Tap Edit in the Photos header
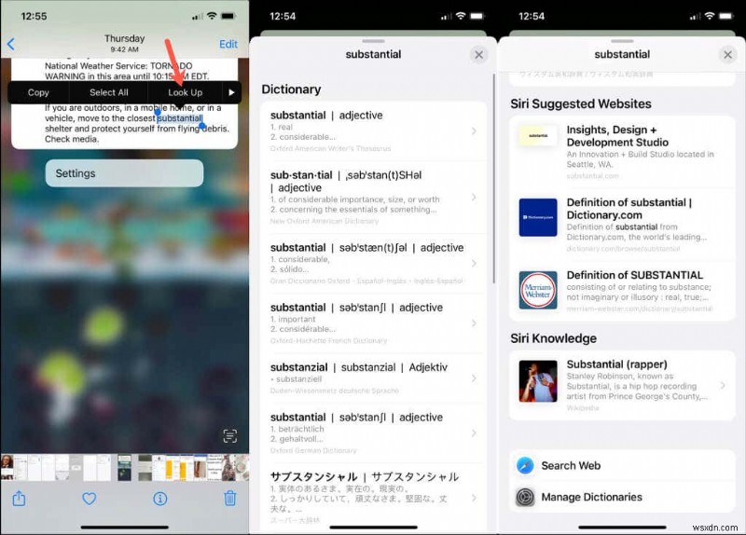The image size is (746, 535). 228,44
